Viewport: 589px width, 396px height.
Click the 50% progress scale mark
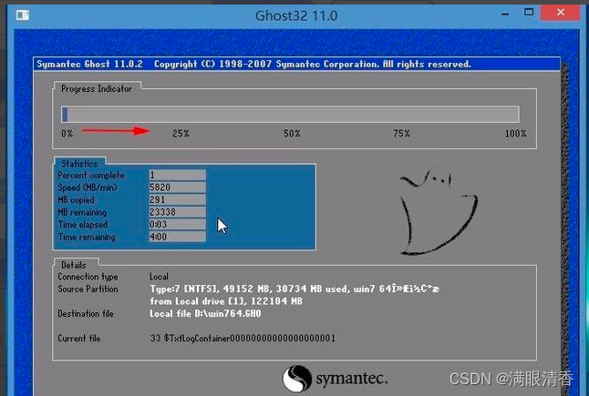[x=292, y=134]
